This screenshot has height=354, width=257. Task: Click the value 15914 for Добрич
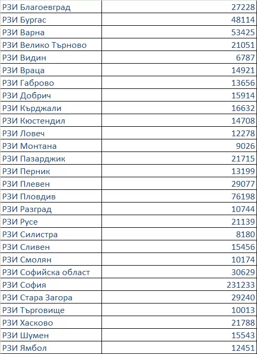click(243, 96)
